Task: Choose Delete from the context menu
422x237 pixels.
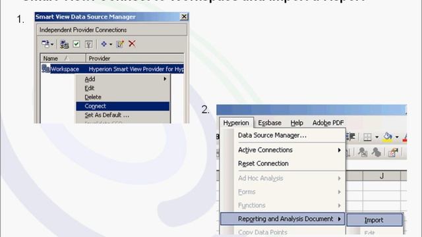Action: (x=123, y=97)
